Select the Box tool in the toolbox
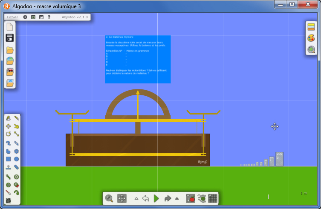Viewport: 321px width, 209px height. tap(8, 159)
